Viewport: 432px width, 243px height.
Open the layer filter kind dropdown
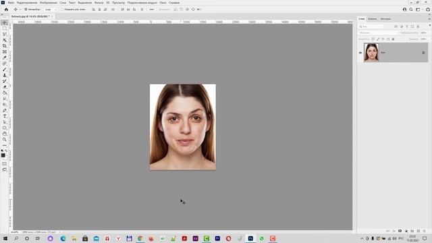372,26
